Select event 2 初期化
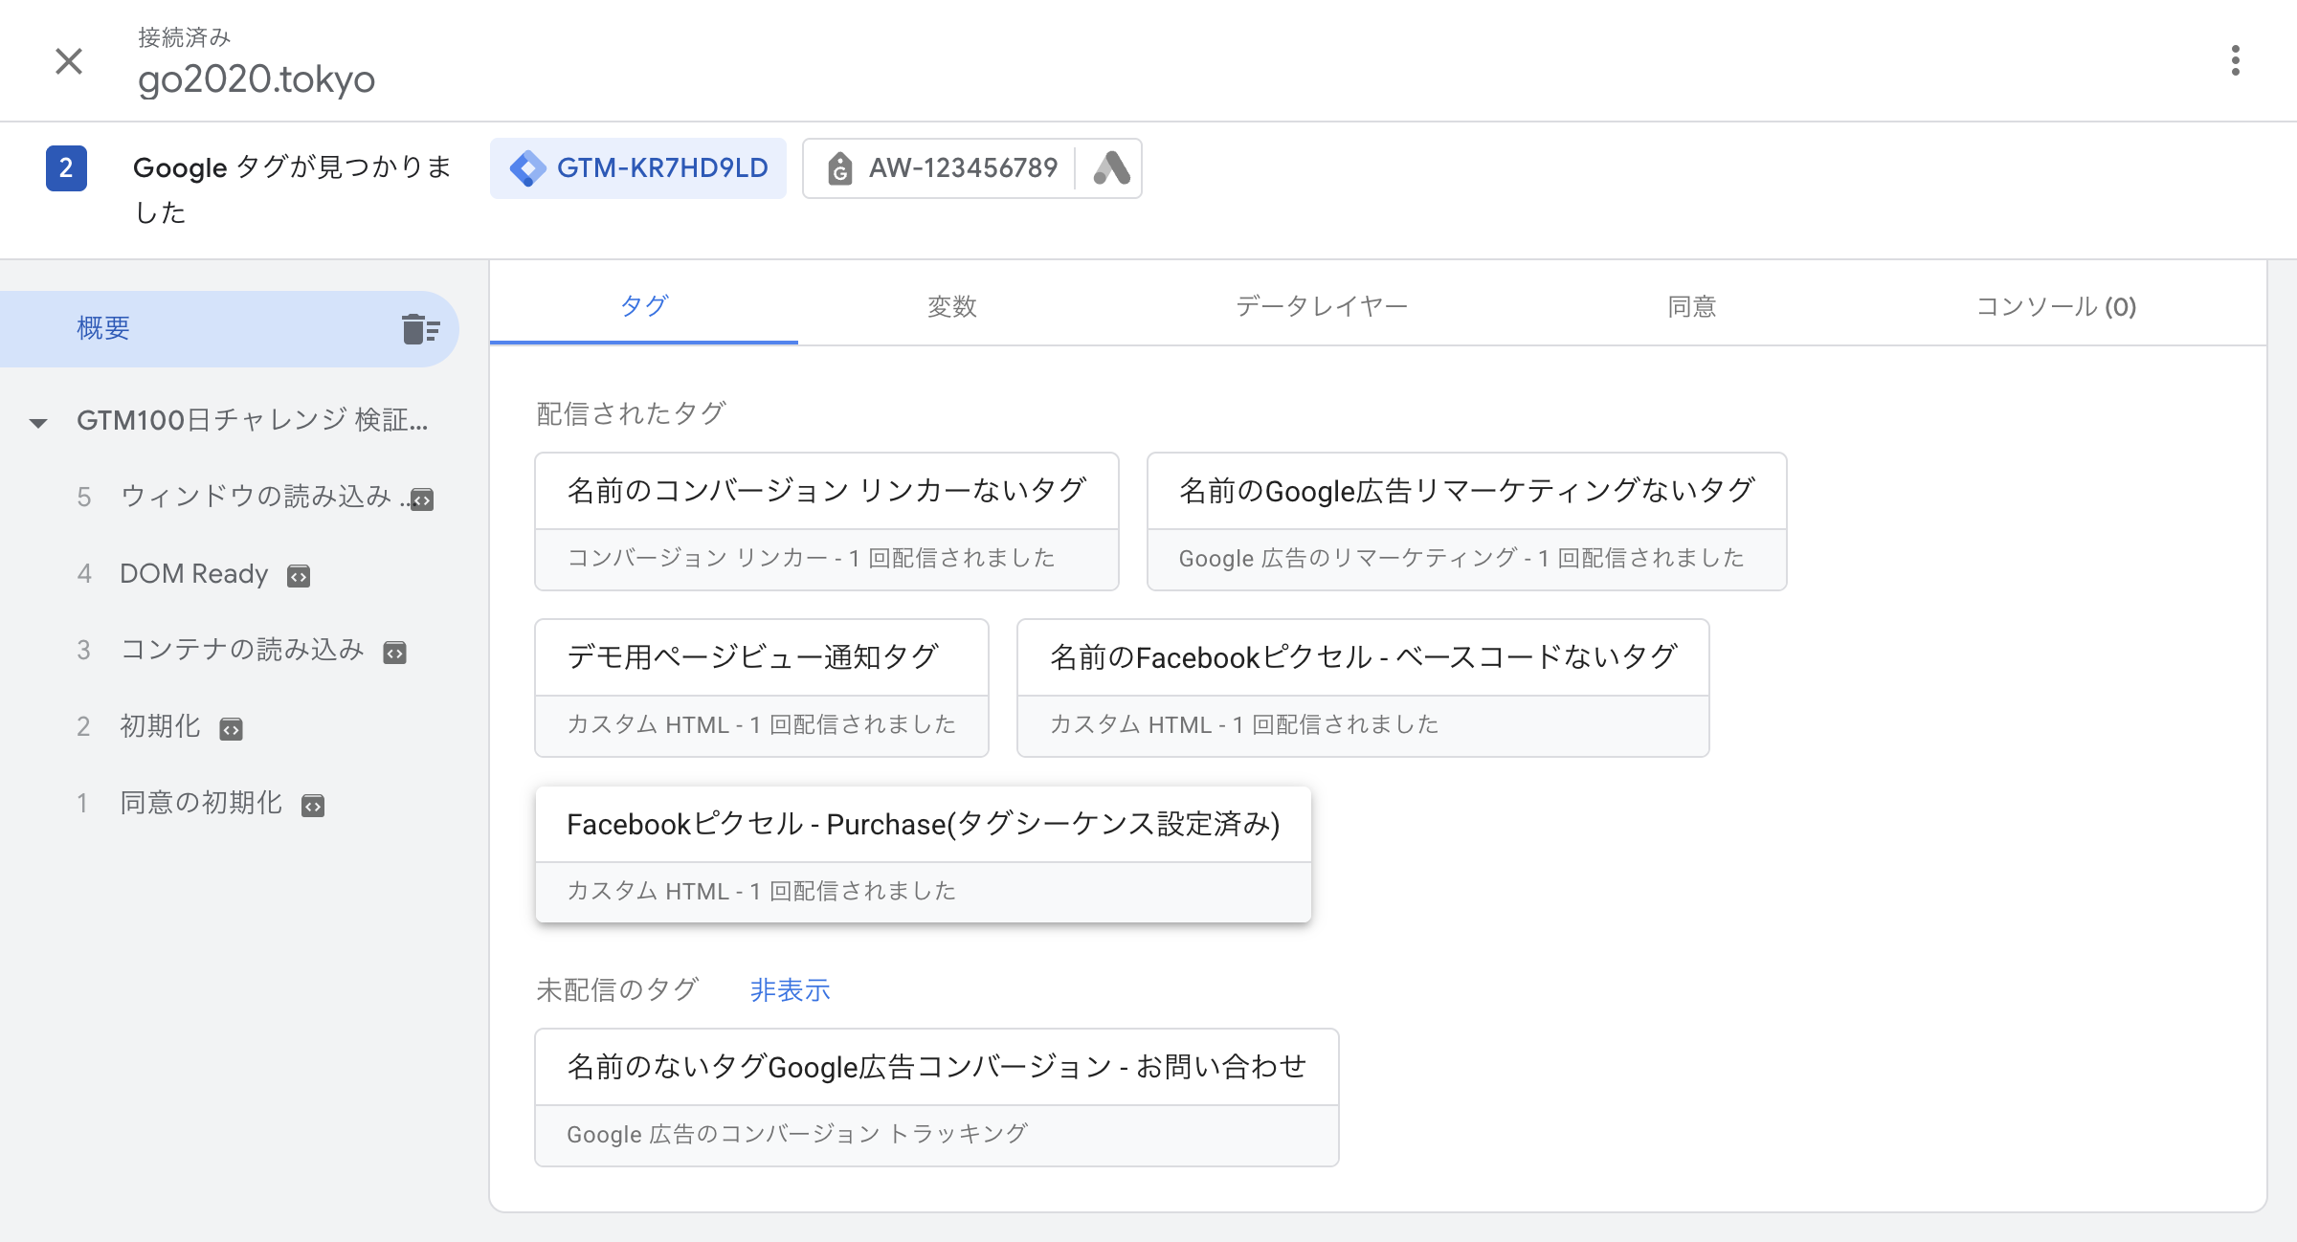 160,726
